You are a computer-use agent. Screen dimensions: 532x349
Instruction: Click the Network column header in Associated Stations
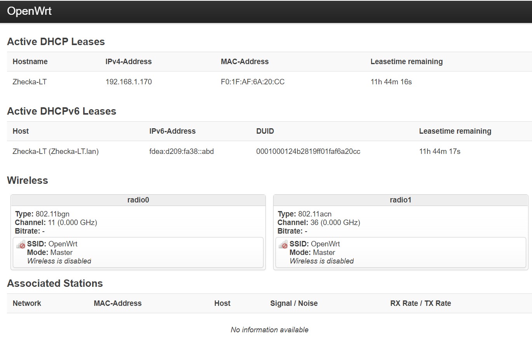27,303
